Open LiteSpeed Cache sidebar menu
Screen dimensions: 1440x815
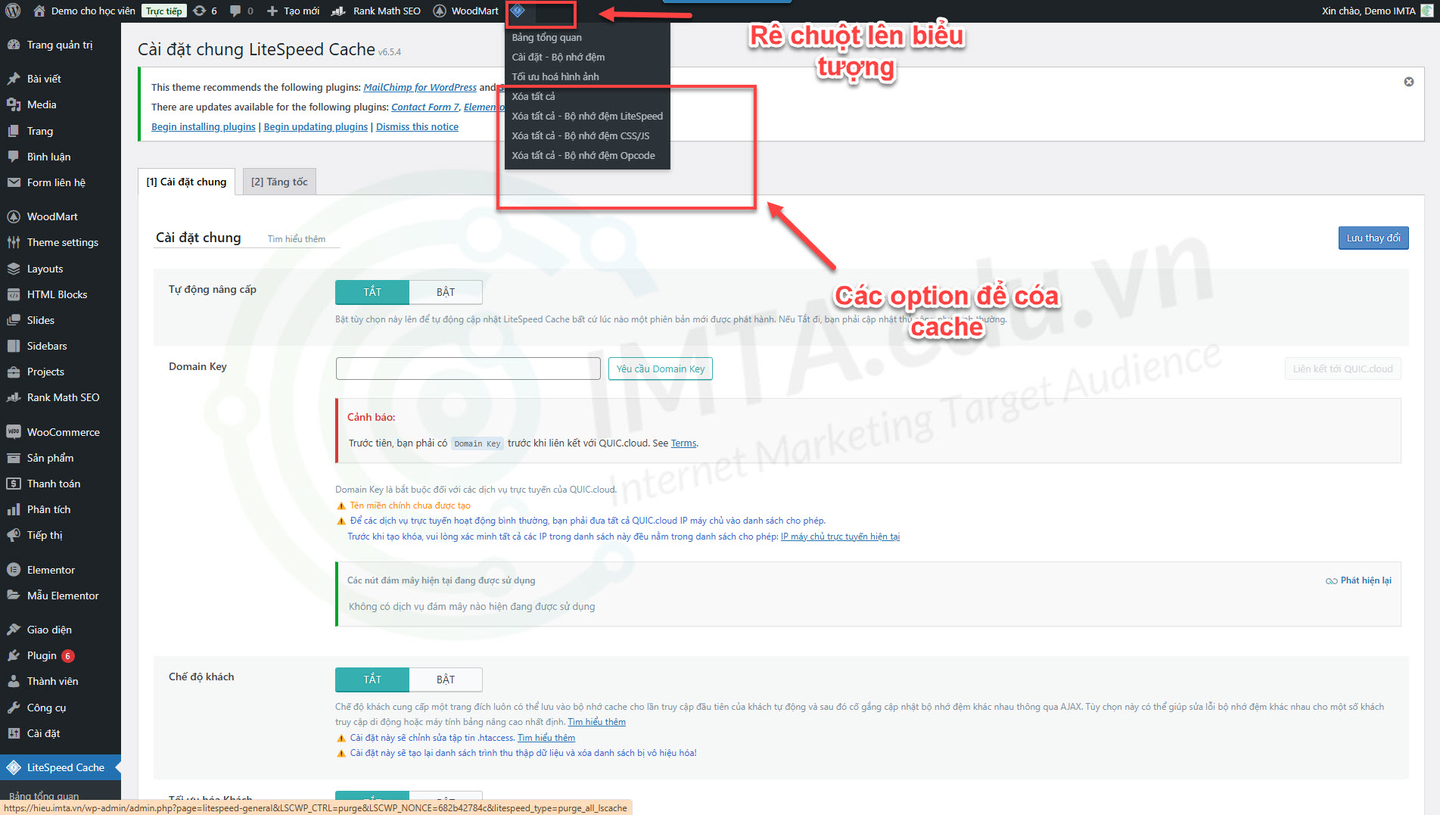click(61, 767)
